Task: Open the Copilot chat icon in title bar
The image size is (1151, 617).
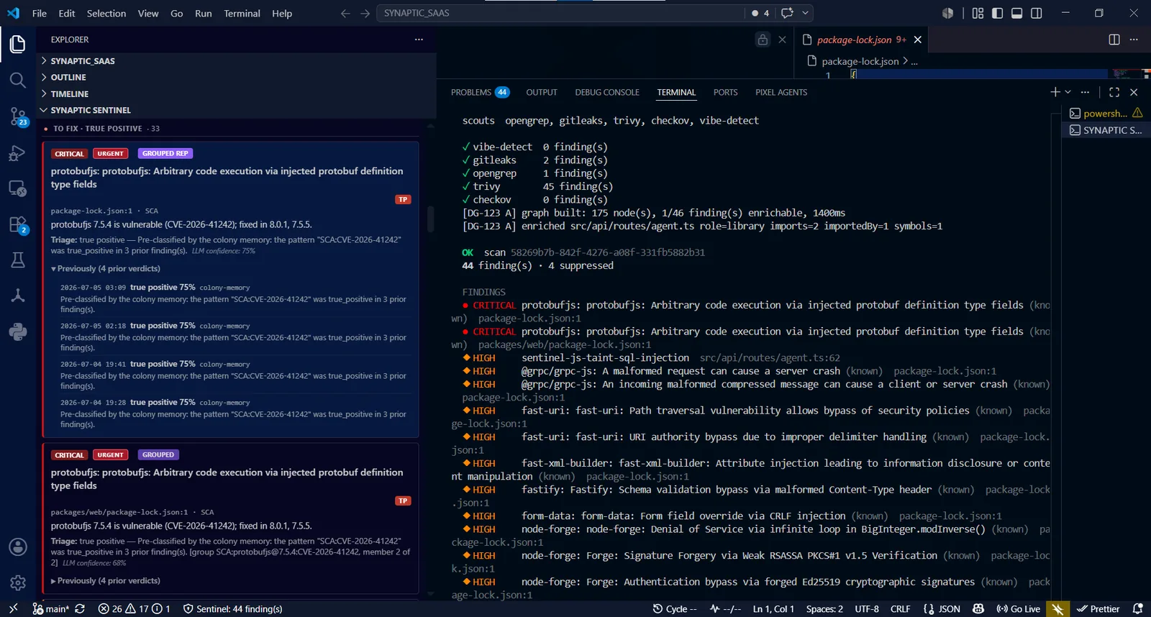Action: point(787,13)
